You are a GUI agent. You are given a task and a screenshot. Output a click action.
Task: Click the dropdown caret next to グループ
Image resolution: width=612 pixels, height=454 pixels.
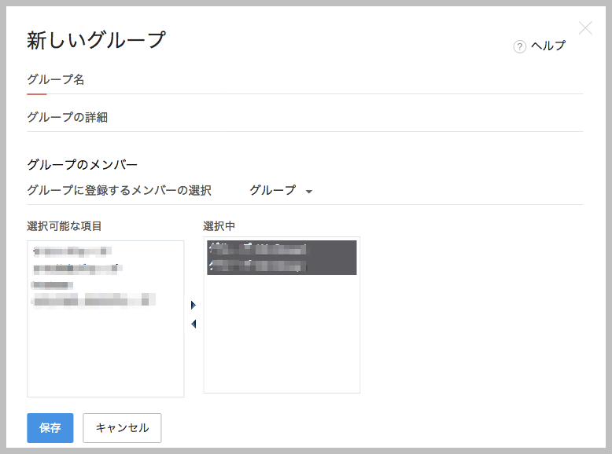308,192
